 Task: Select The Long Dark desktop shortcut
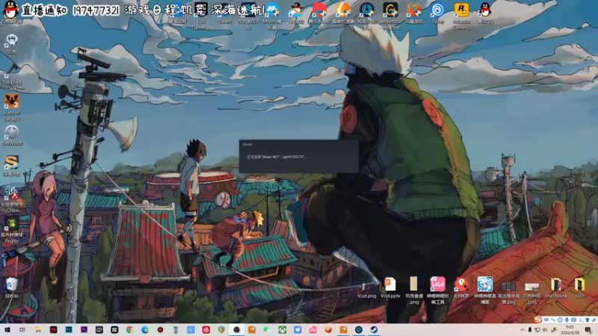11,78
